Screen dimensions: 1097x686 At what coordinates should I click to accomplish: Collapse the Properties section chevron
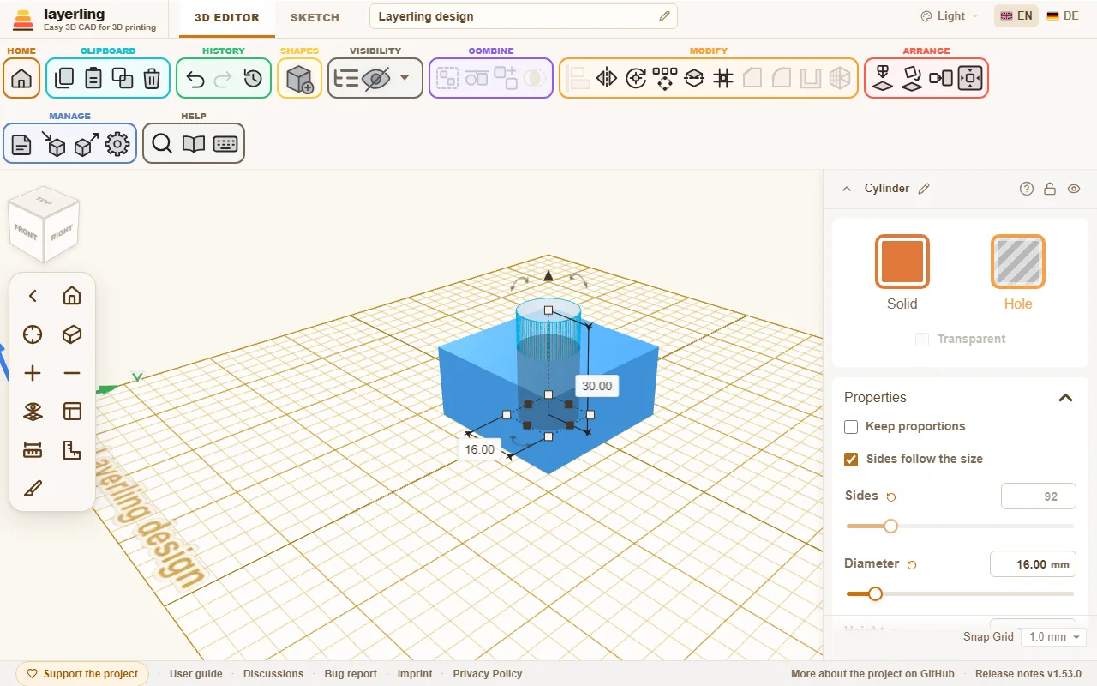[x=1065, y=398]
